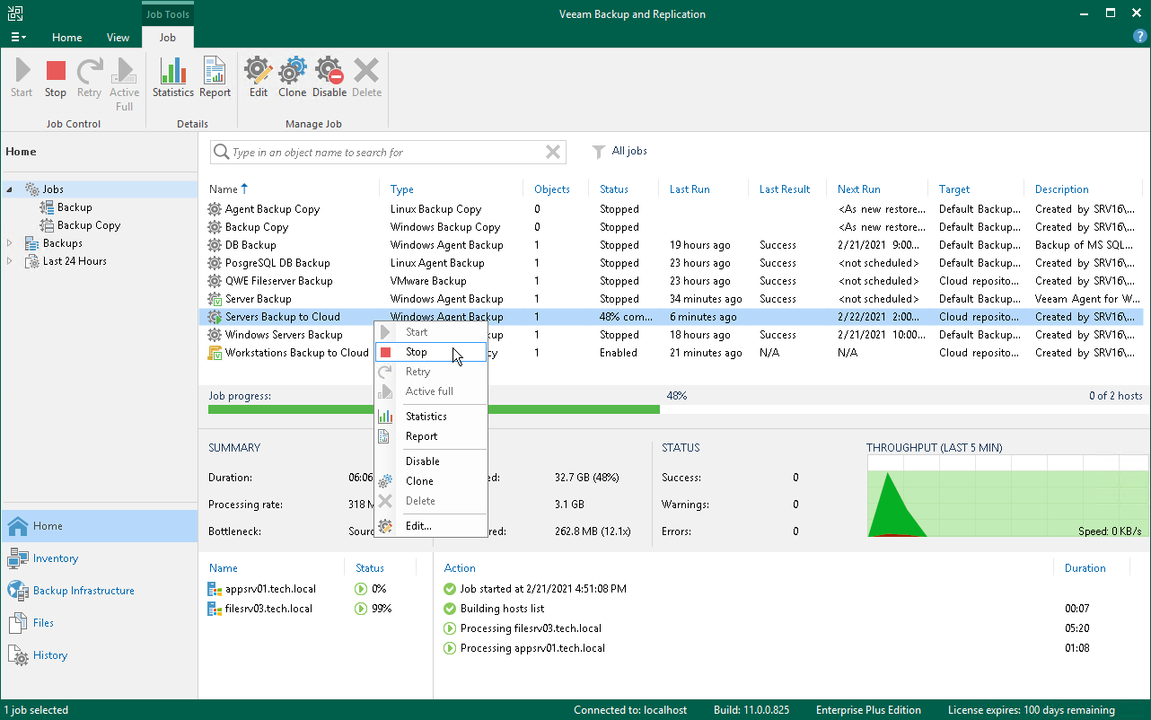Click the Files navigation icon
The image size is (1151, 720).
click(x=18, y=623)
